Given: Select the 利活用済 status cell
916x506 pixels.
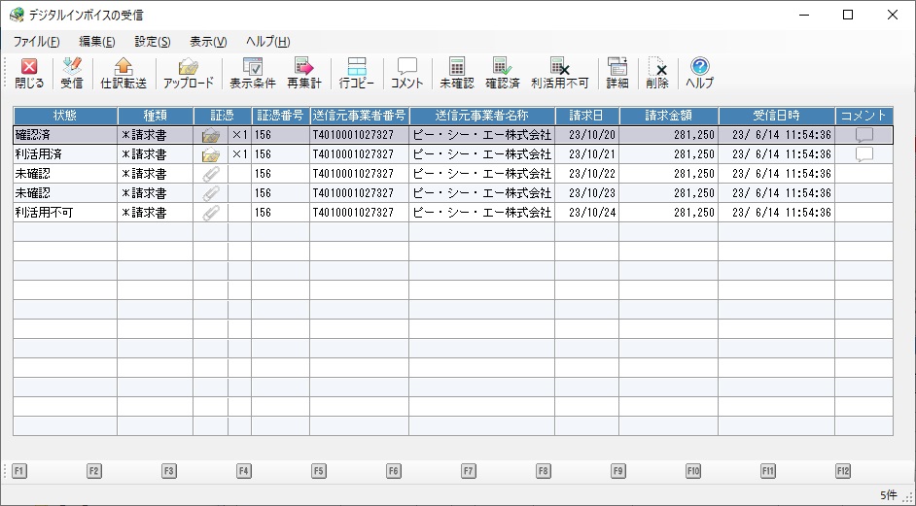Looking at the screenshot, I should [x=65, y=154].
